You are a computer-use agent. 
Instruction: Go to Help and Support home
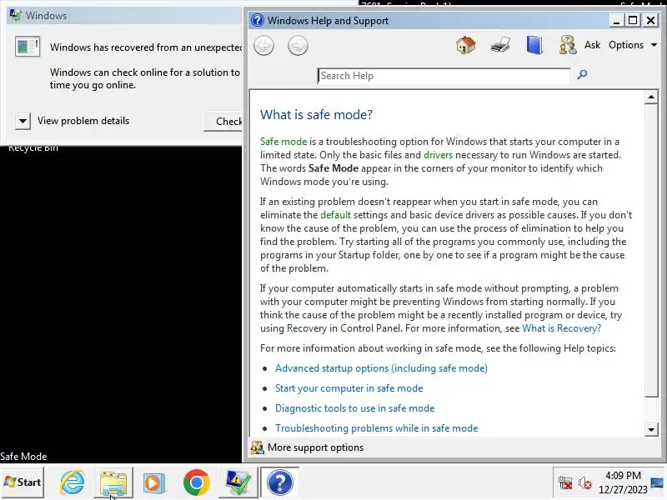coord(466,45)
